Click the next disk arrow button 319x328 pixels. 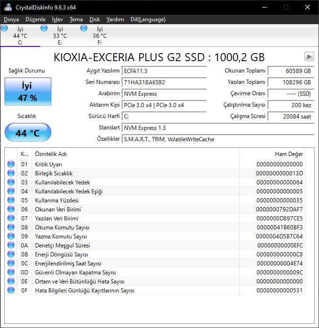point(309,57)
